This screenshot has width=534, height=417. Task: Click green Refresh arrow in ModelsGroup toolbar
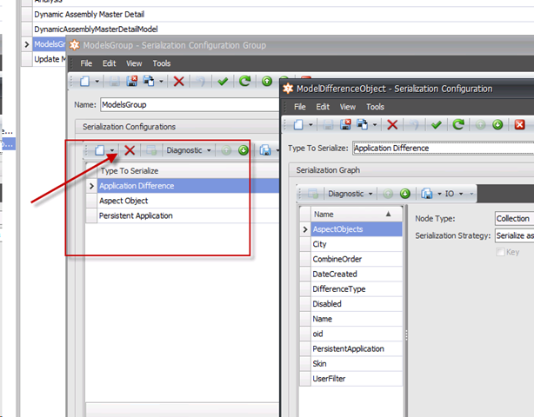pos(245,81)
